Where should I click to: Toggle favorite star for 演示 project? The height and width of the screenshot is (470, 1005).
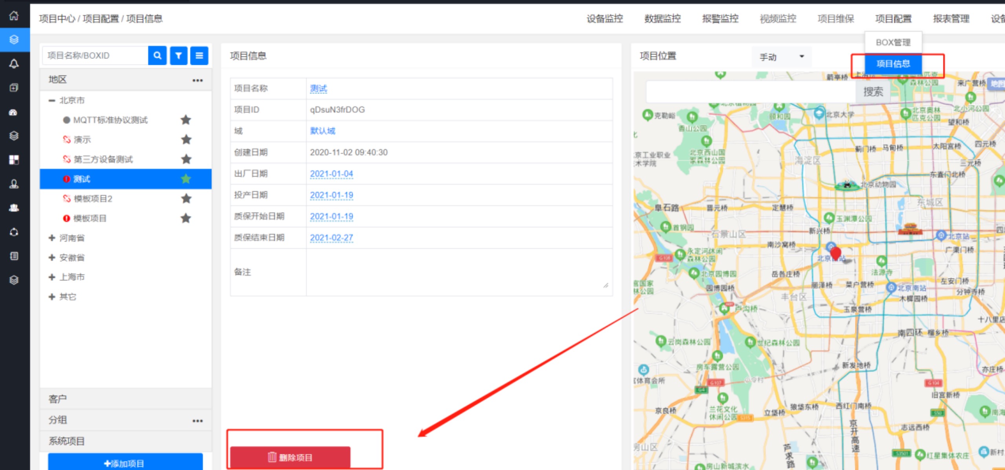coord(186,139)
